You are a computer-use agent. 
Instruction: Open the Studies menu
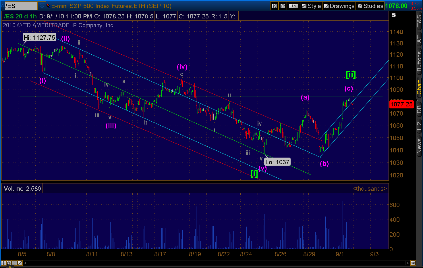coord(370,6)
